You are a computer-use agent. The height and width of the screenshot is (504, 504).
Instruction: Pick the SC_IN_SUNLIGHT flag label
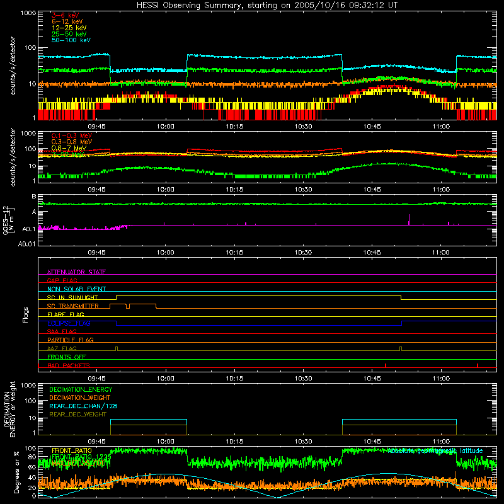[x=72, y=297]
